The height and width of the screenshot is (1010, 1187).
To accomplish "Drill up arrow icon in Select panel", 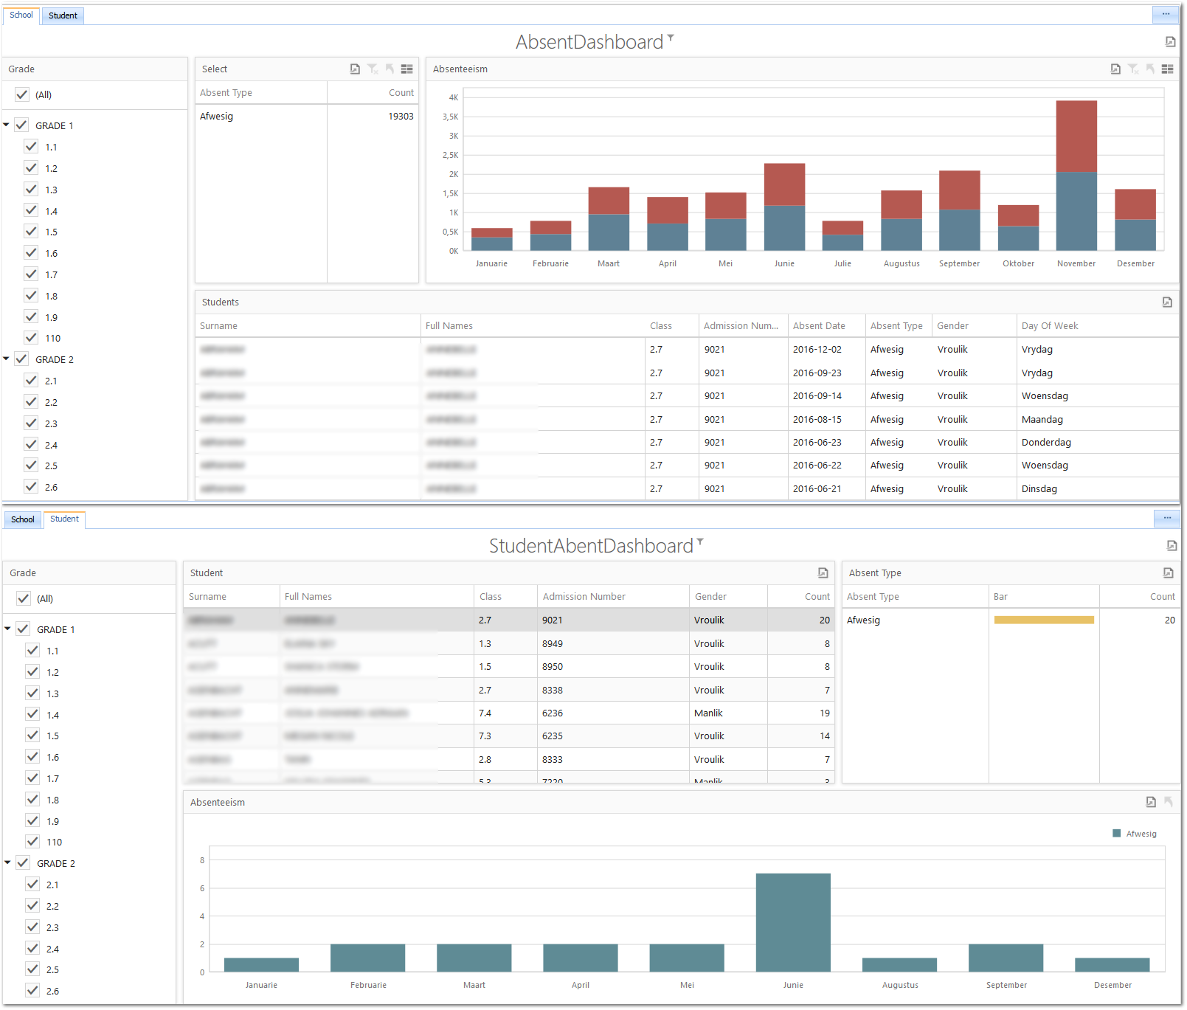I will (390, 69).
